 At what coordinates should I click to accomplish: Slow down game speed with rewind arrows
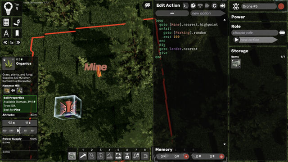[x=5, y=43]
